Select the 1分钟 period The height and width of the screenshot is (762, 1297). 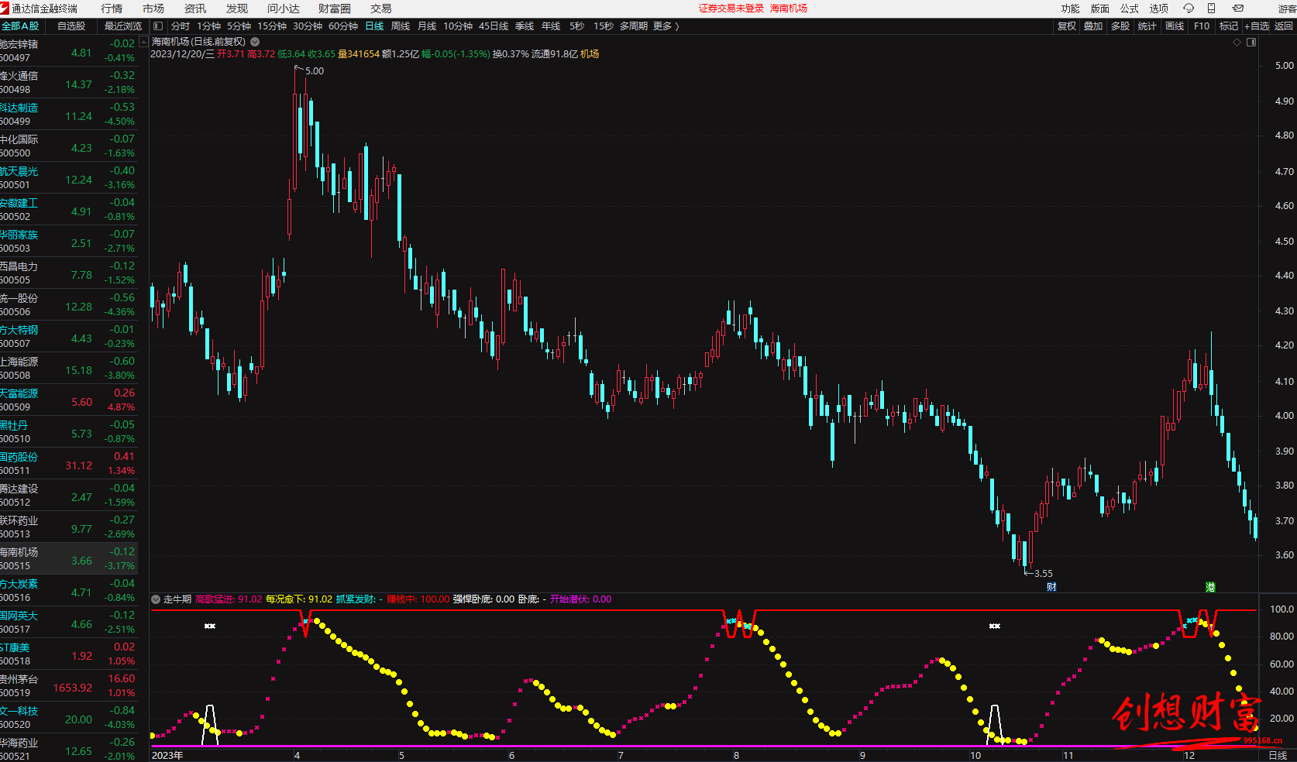[208, 26]
